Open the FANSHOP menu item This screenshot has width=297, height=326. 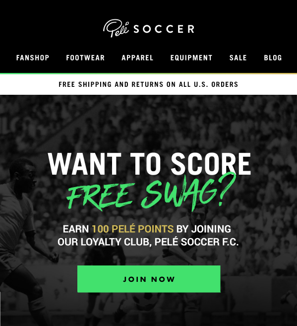[33, 58]
